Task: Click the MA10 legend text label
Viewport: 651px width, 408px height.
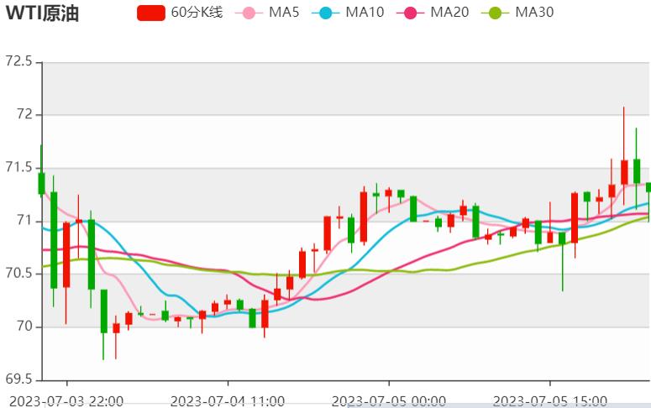Action: pos(365,13)
